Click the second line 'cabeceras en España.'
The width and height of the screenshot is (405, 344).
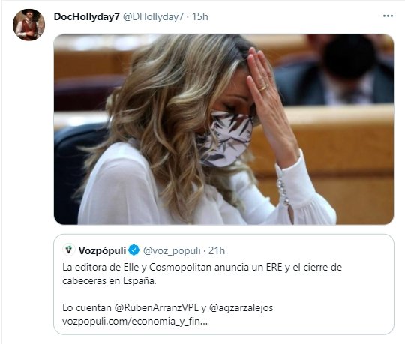point(109,281)
